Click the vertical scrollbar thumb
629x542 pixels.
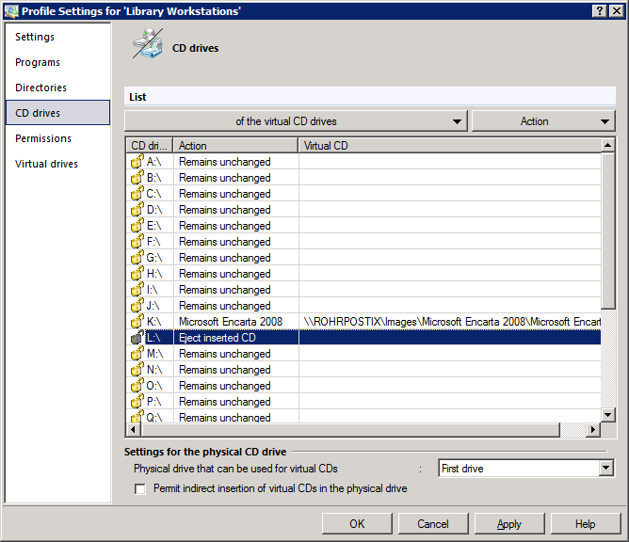(x=607, y=231)
